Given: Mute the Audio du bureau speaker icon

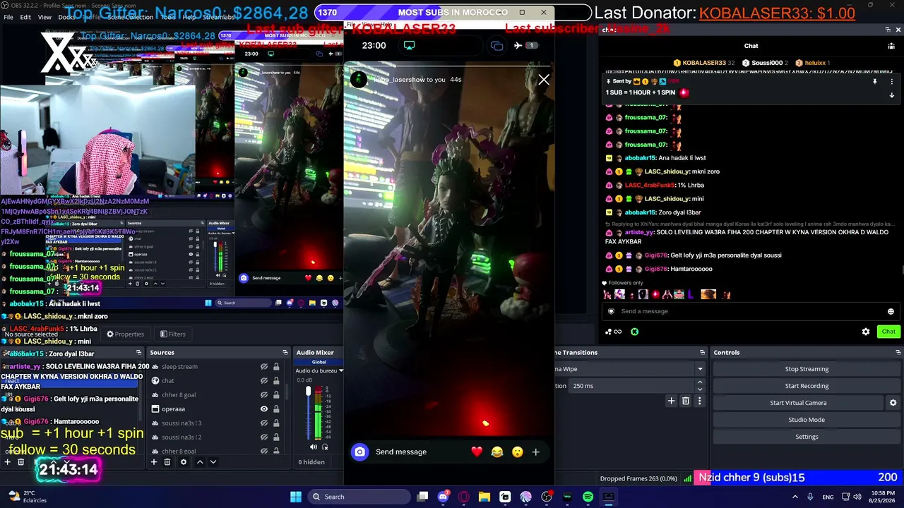Looking at the screenshot, I should tap(314, 447).
